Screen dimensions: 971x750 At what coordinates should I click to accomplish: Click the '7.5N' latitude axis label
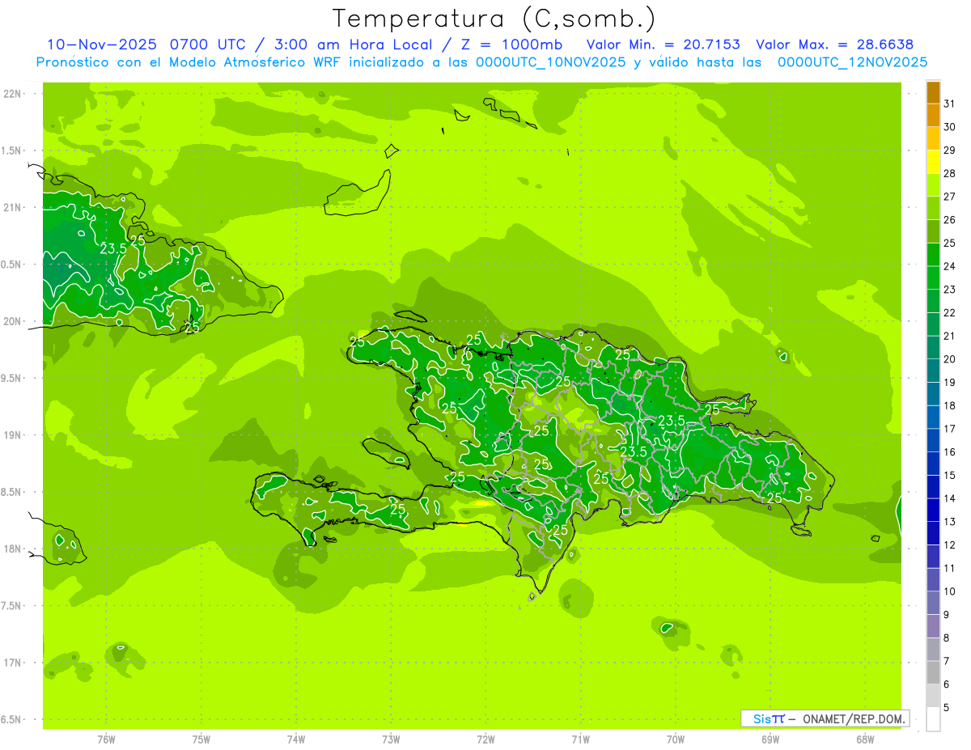tap(12, 606)
